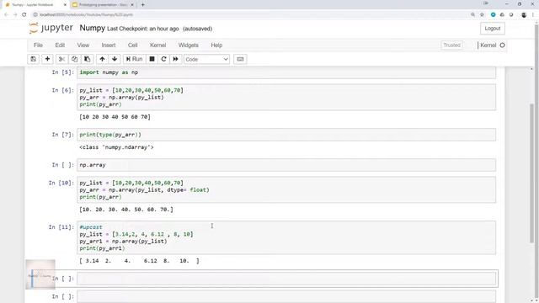Open the cell type Code dropdown
The width and height of the screenshot is (539, 303).
[x=206, y=59]
